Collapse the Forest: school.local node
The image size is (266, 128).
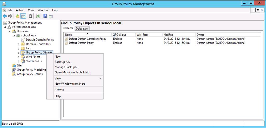point(5,27)
